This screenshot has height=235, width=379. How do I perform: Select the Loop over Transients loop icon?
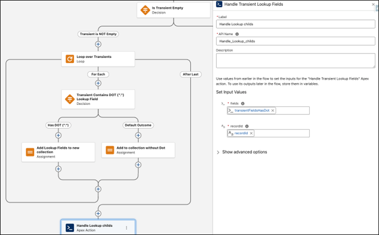(70, 60)
